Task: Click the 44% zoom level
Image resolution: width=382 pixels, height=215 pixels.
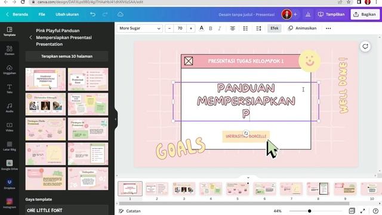Action: tap(278, 211)
